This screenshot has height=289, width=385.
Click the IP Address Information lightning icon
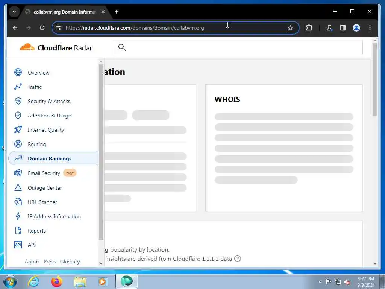tap(18, 216)
